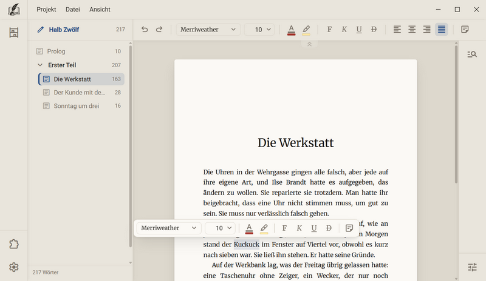Toggle italic in the top toolbar
Image resolution: width=486 pixels, height=281 pixels.
pos(344,29)
